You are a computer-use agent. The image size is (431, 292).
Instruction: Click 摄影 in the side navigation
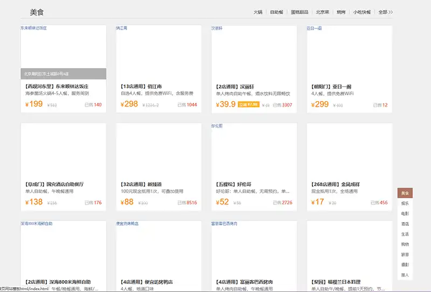tap(405, 265)
